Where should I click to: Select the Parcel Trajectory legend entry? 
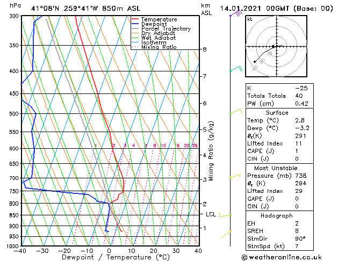[161, 28]
